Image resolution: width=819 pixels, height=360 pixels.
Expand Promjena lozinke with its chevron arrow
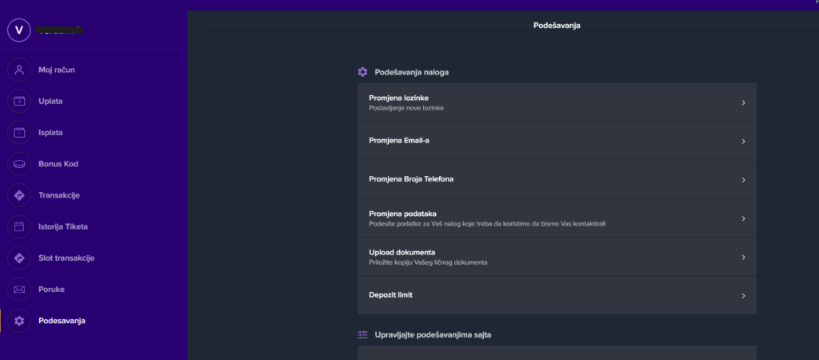pos(743,102)
